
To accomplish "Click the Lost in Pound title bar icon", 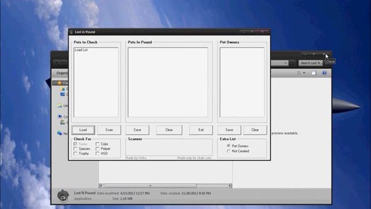I will click(x=71, y=32).
